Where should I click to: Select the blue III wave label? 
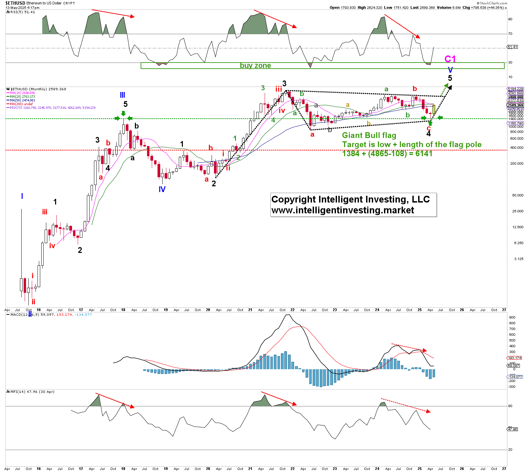pyautogui.click(x=122, y=95)
